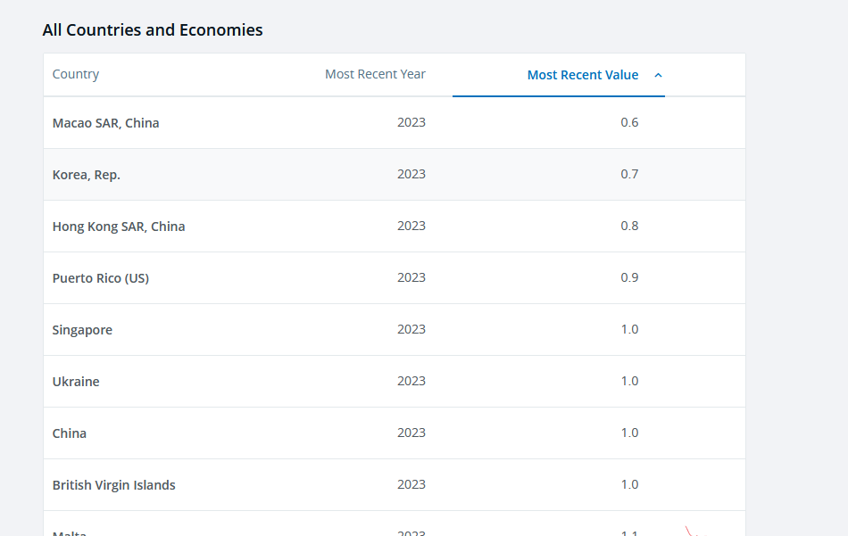
Task: Select the 0.7 value for Korea, Rep.
Action: 629,175
